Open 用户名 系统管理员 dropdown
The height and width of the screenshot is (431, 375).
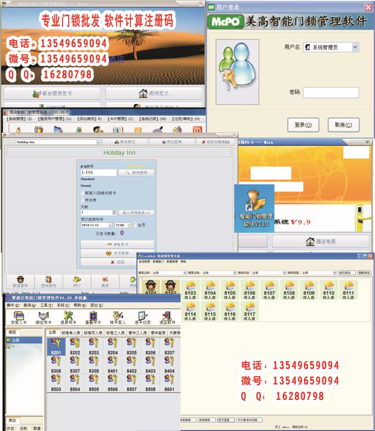pos(355,47)
